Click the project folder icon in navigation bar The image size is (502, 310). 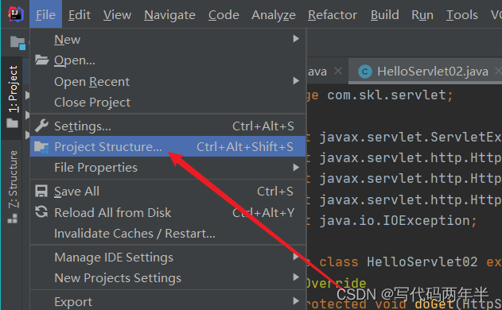click(18, 43)
